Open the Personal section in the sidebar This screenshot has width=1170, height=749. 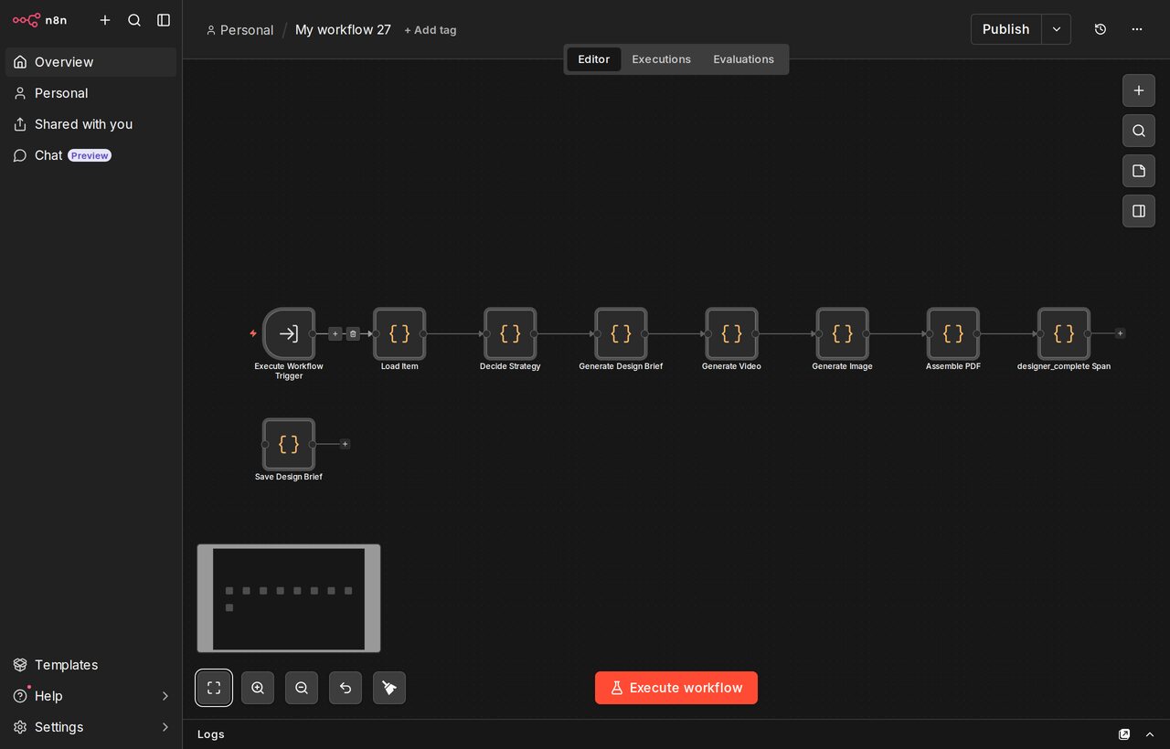point(91,93)
